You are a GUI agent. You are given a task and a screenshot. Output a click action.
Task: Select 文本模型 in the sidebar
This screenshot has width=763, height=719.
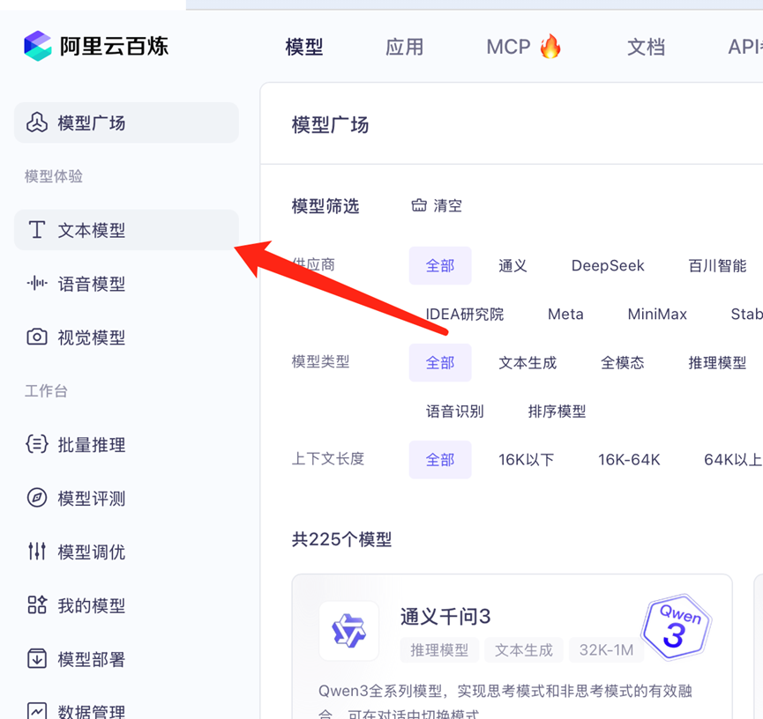coord(126,230)
